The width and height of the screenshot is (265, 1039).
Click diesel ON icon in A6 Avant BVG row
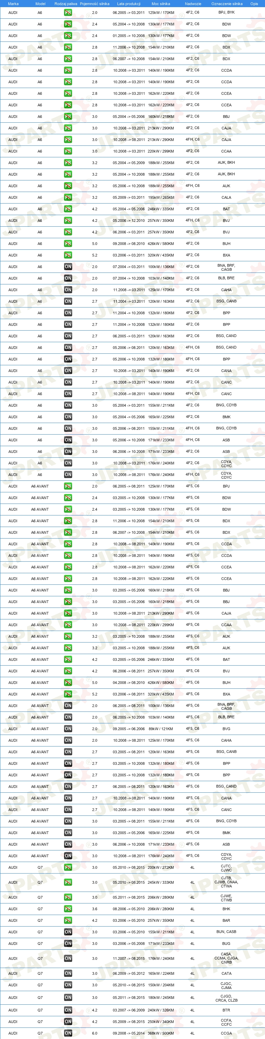pyautogui.click(x=68, y=729)
